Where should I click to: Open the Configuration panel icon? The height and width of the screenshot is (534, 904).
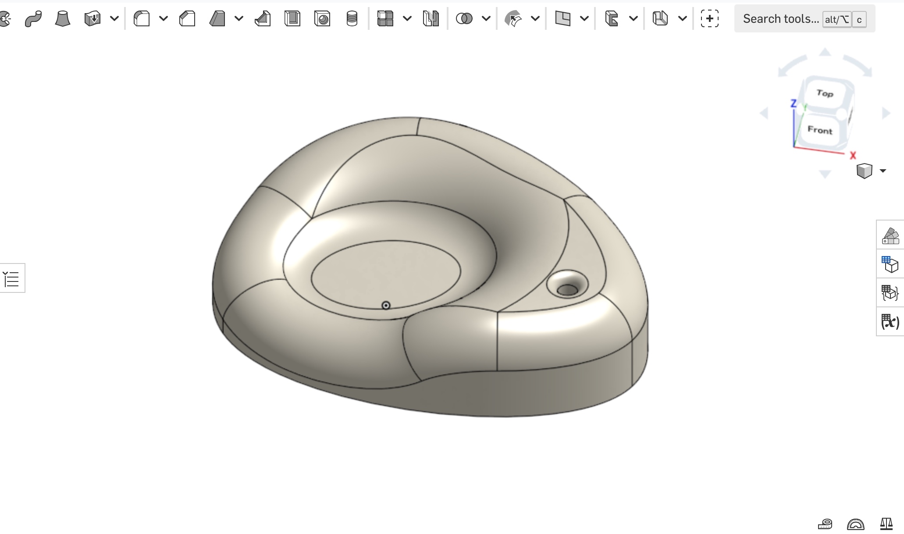click(x=890, y=264)
